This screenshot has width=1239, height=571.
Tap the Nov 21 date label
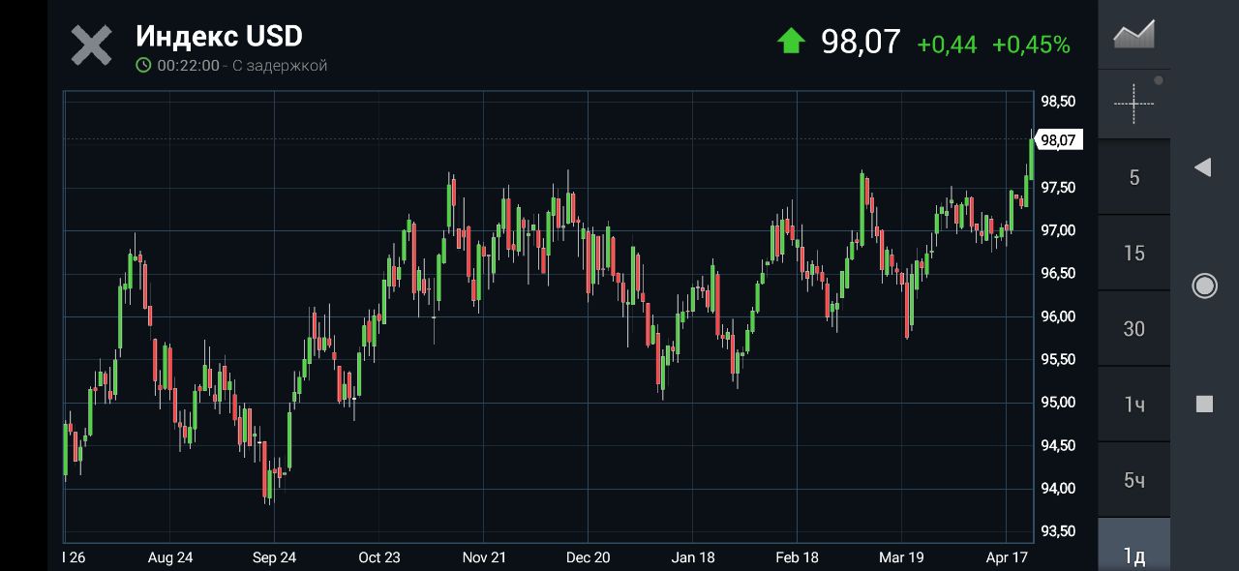pyautogui.click(x=484, y=557)
